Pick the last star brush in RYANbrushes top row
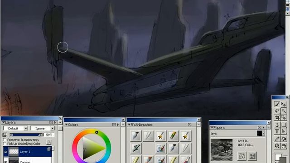The width and height of the screenshot is (290, 163). [185, 136]
